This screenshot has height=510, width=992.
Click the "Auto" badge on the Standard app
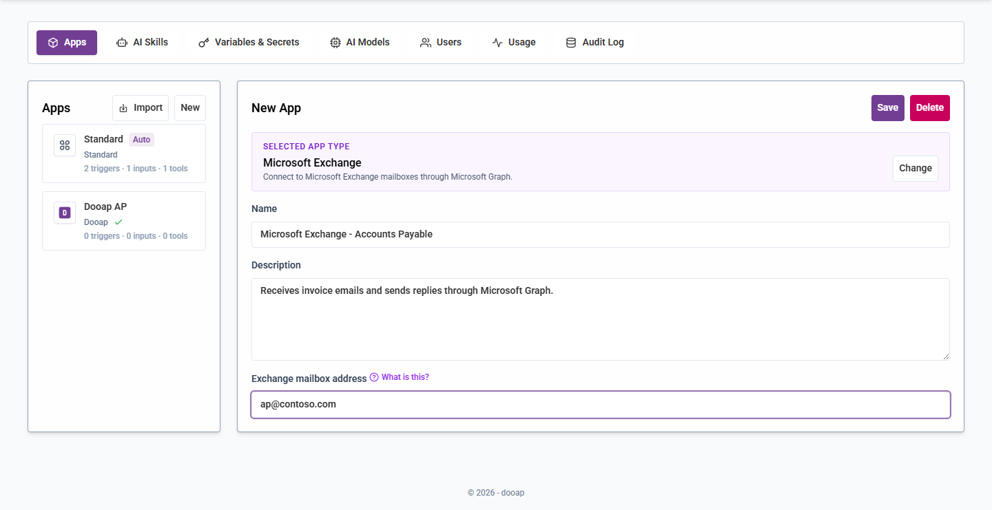point(141,140)
